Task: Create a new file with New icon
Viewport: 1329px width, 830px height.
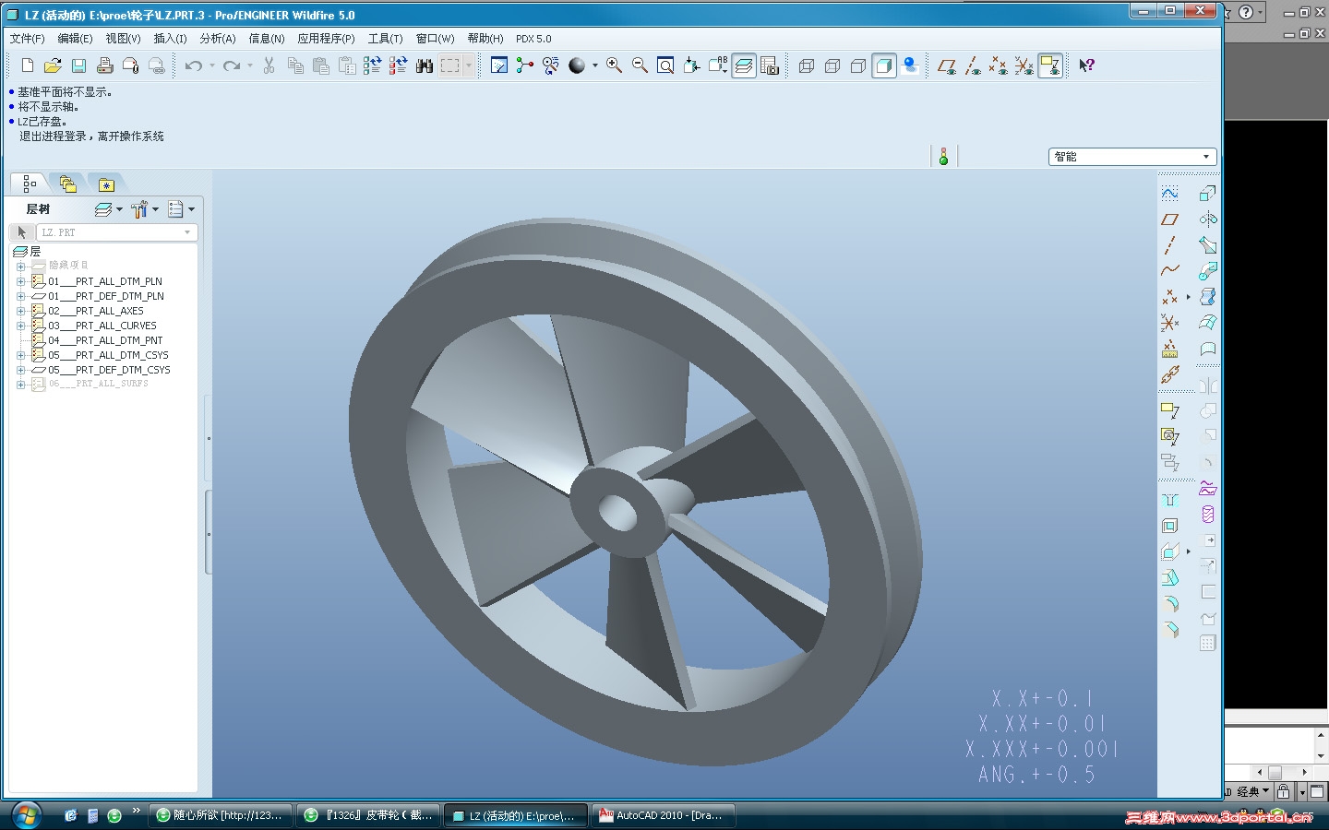Action: click(x=28, y=65)
